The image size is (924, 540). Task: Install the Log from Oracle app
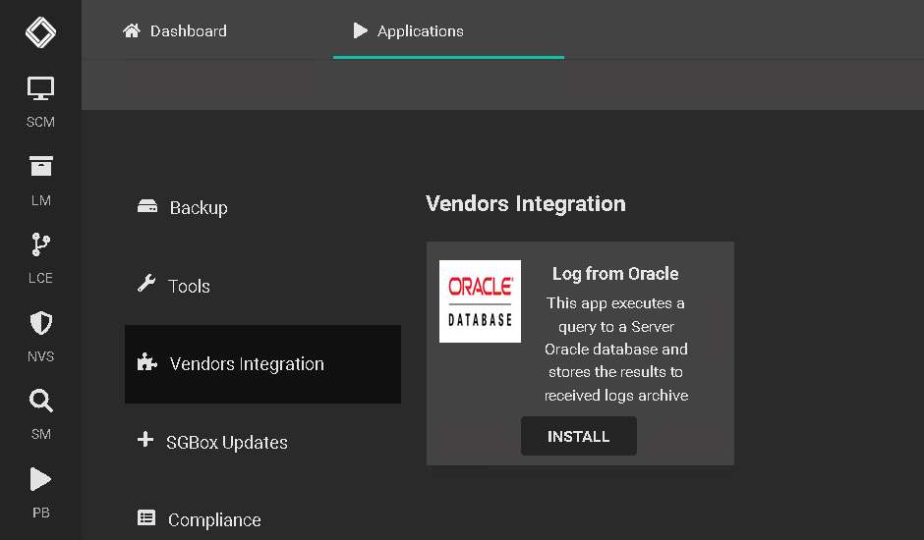pos(579,436)
